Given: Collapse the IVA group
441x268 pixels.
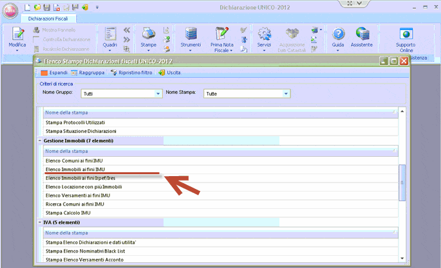Looking at the screenshot, I should [40, 222].
